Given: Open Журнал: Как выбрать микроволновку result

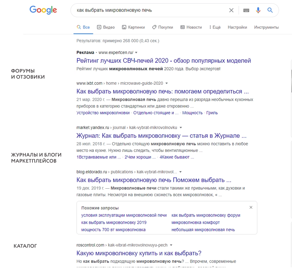Looking at the screenshot, I should [x=161, y=136].
